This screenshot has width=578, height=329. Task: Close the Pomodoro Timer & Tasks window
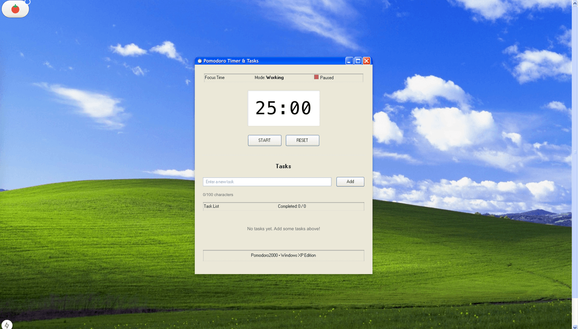[x=367, y=61]
